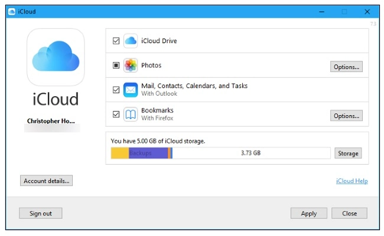Sign out of iCloud
Viewport: 384px width, 236px height.
point(41,214)
